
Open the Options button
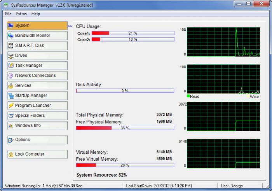(x=37, y=140)
